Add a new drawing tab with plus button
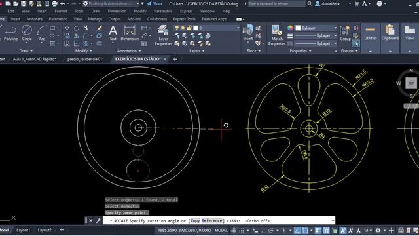This screenshot has width=419, height=236. pos(175,59)
